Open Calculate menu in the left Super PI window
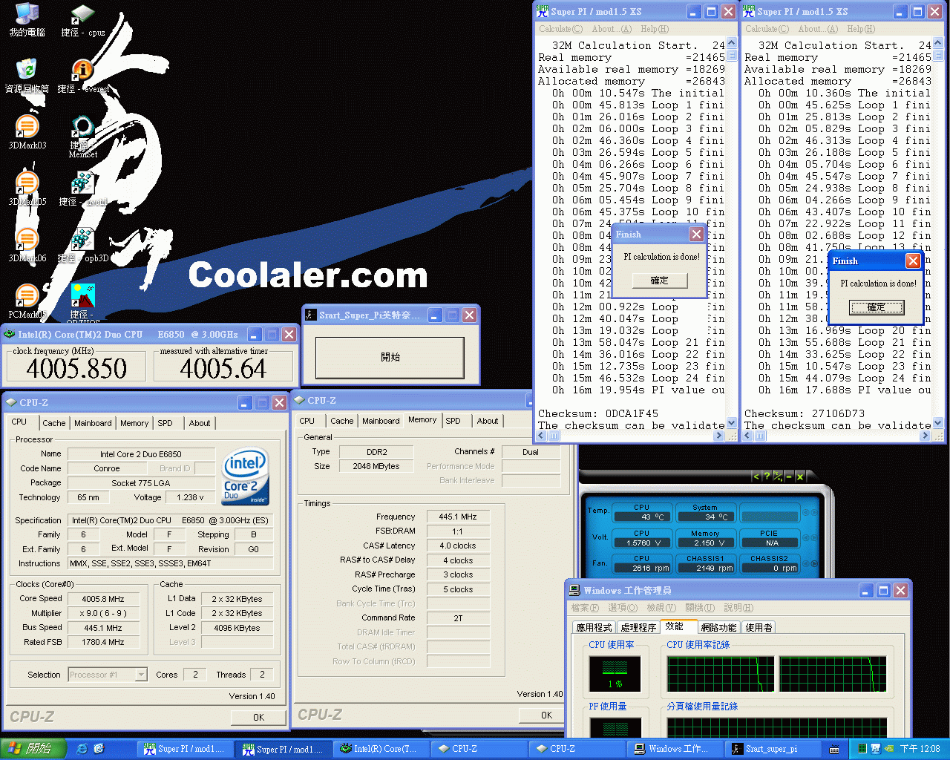950x760 pixels. [x=560, y=29]
